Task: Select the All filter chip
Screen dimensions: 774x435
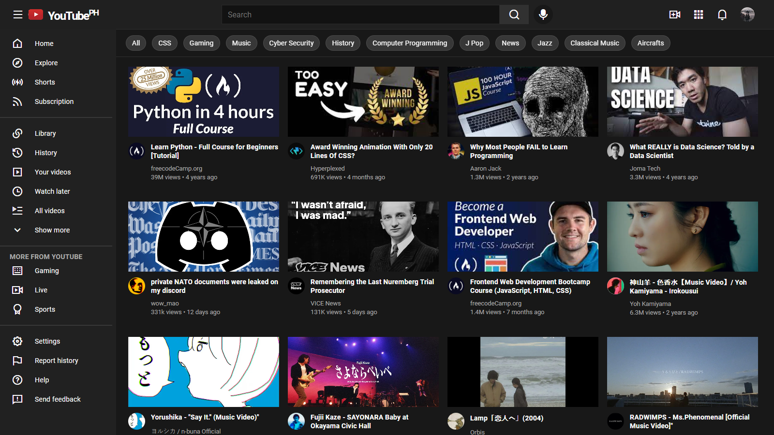Action: 136,43
